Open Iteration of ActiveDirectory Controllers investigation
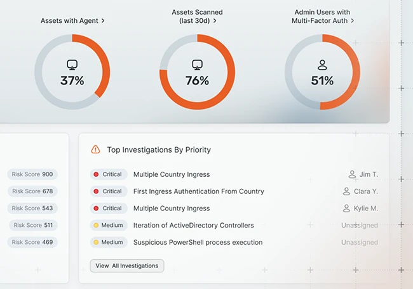Screen dimensions: 413x289 194,226
